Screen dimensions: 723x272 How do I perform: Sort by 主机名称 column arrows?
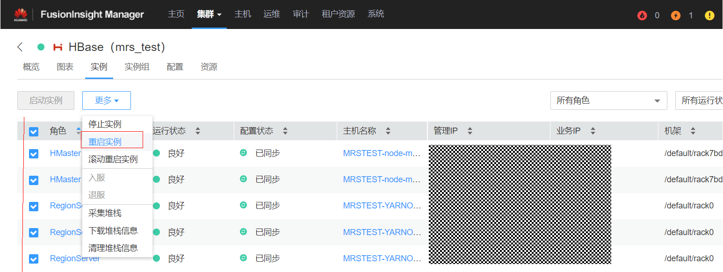point(388,131)
